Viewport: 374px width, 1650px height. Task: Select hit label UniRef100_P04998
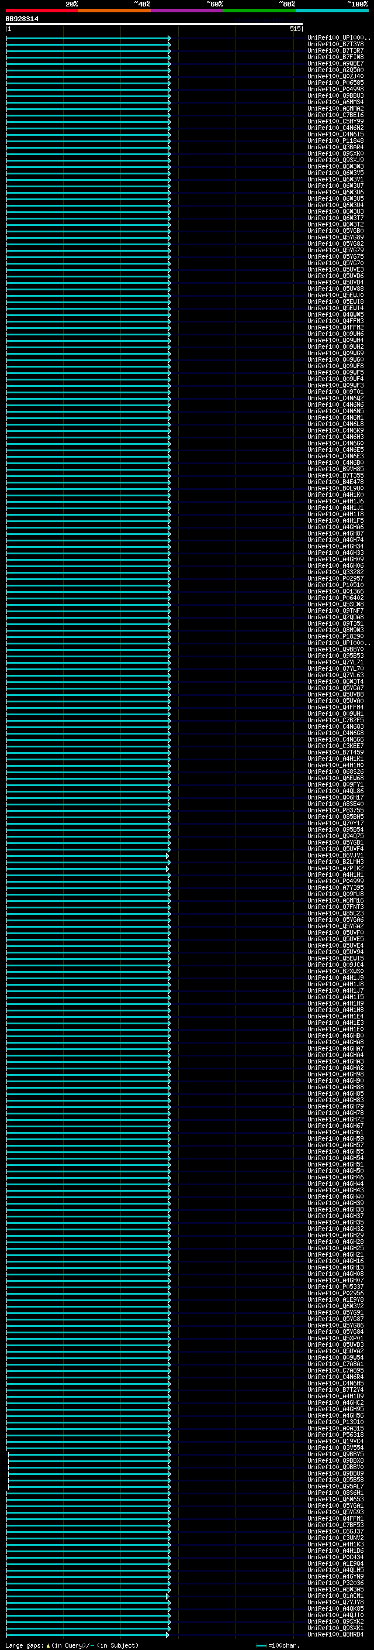point(335,89)
